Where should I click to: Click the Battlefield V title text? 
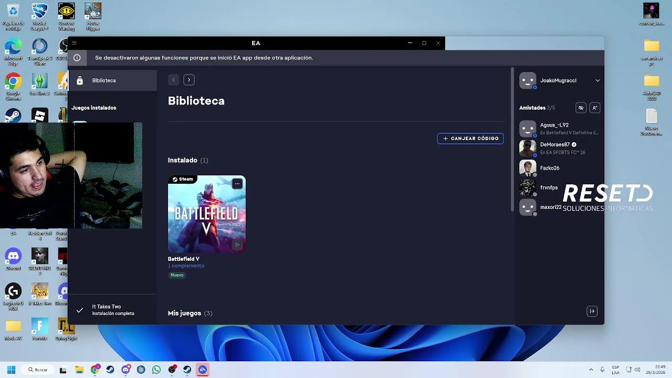pyautogui.click(x=184, y=259)
